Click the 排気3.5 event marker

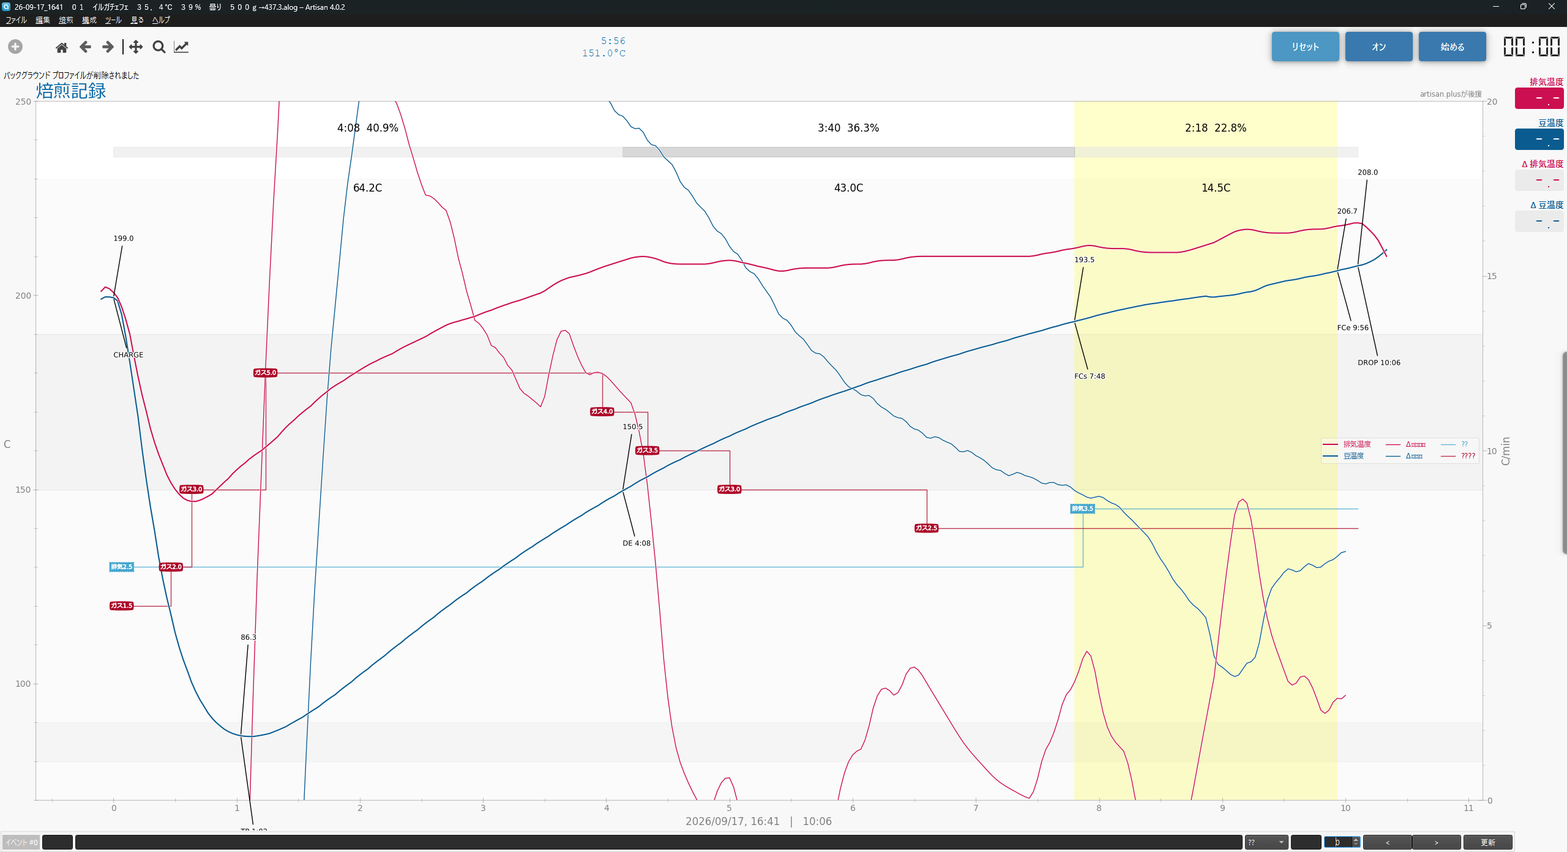(x=1082, y=509)
